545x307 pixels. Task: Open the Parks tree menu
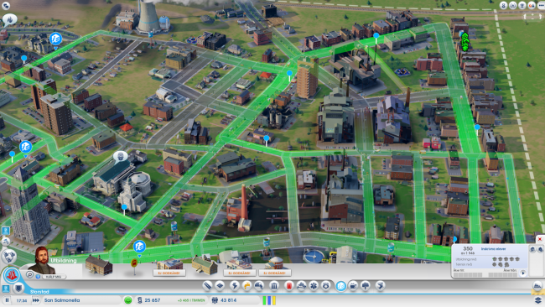click(x=366, y=286)
